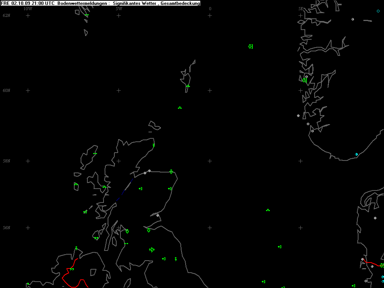384x288 pixels.
Task: Click the green symbol at Scotland's northeastern mainland tip
Action: click(x=153, y=145)
